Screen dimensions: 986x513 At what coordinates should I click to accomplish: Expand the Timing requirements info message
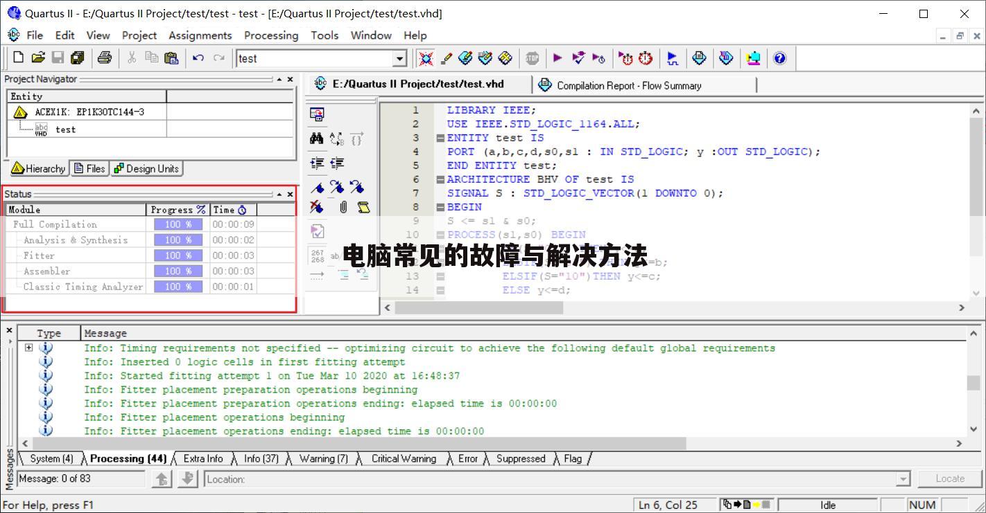tap(28, 348)
